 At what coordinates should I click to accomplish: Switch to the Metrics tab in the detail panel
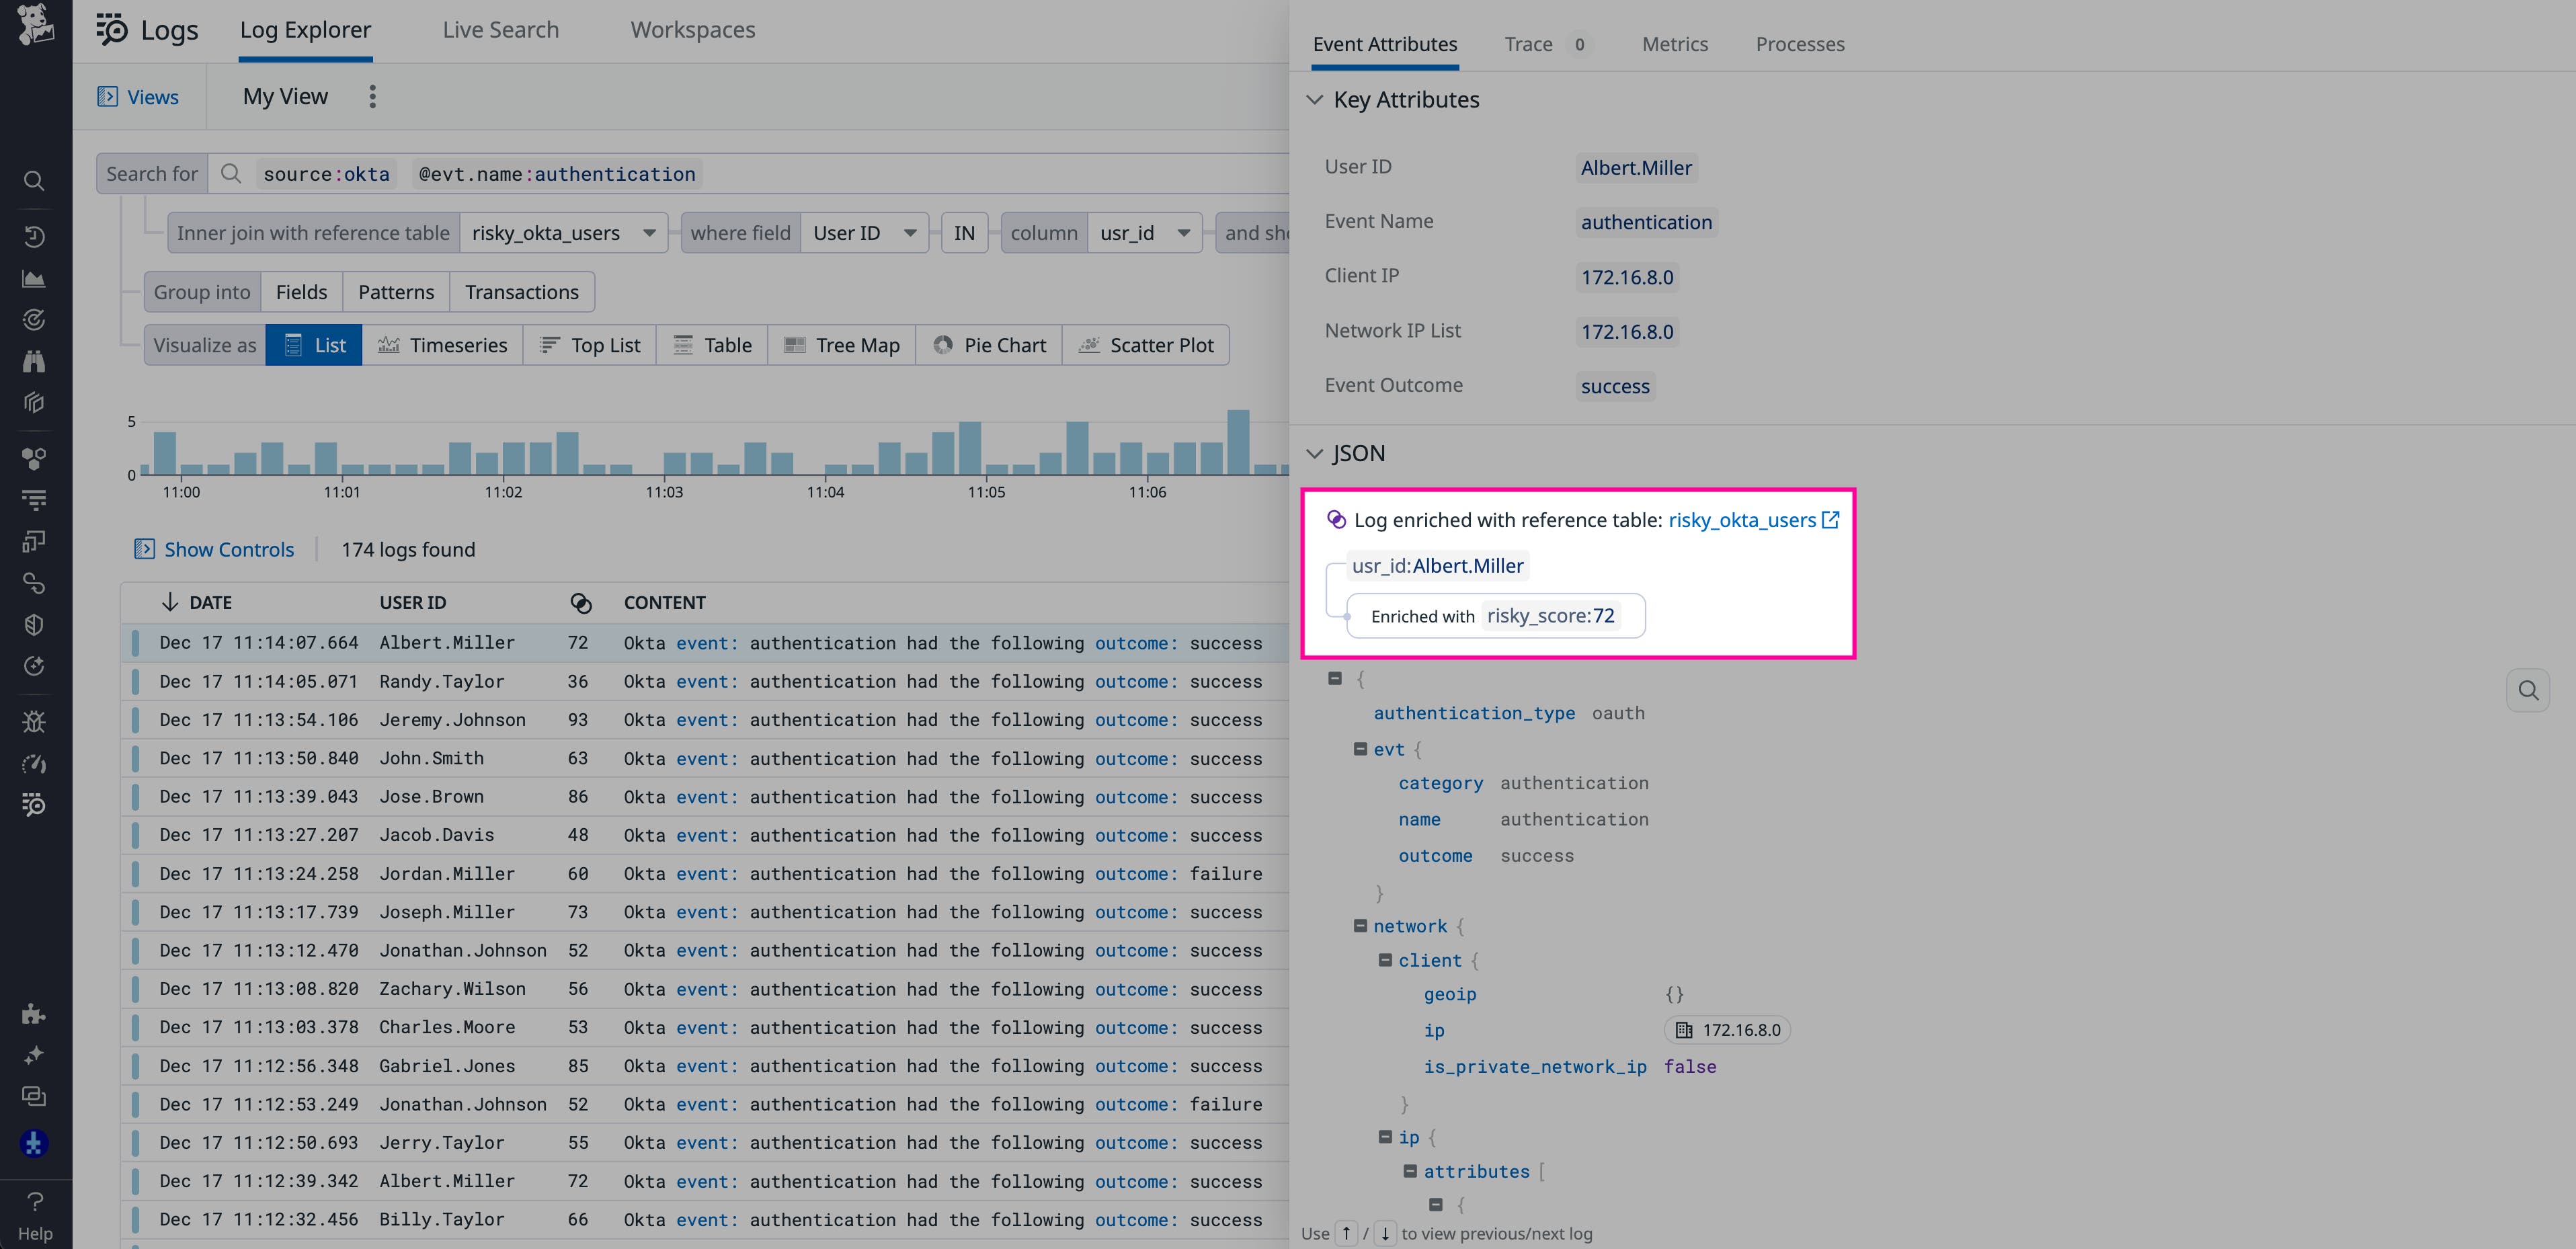point(1675,44)
